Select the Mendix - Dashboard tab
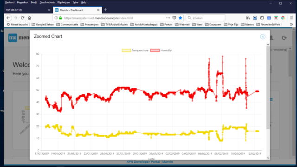297x167 pixels. [77, 10]
